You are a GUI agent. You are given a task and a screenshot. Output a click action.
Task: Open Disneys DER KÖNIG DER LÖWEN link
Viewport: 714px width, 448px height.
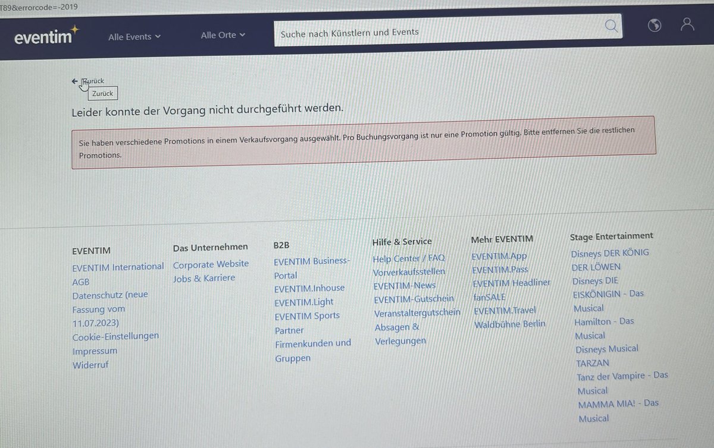click(x=610, y=260)
